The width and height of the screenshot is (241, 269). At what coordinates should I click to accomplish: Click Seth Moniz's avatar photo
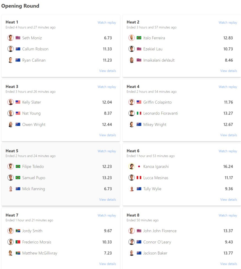pyautogui.click(x=10, y=38)
